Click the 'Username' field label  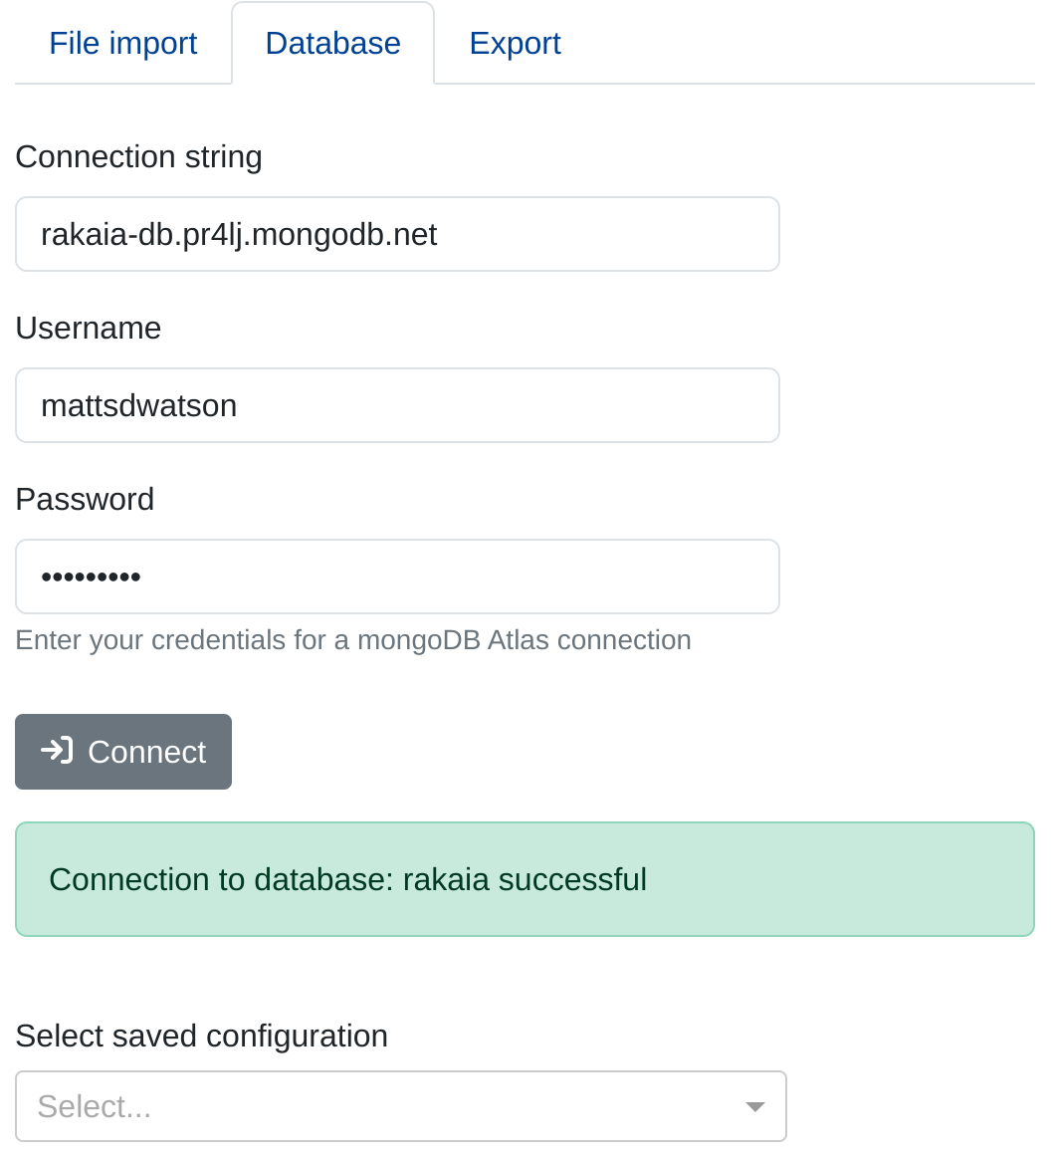coord(88,328)
